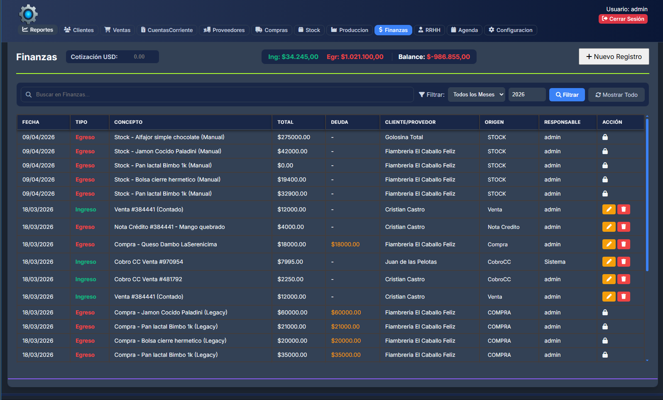
Task: Click lock icon for Bolsa cierre hermetico (Manual) row
Action: [605, 179]
